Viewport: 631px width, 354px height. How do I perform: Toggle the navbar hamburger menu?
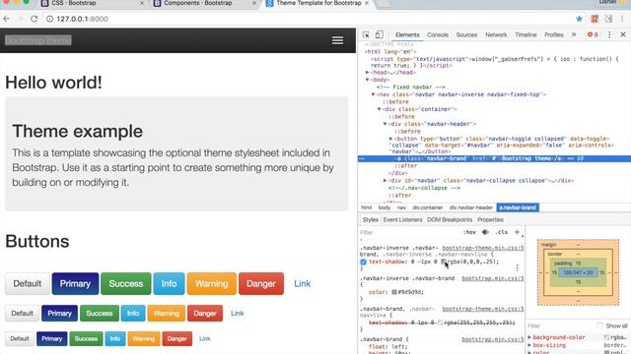coord(337,40)
